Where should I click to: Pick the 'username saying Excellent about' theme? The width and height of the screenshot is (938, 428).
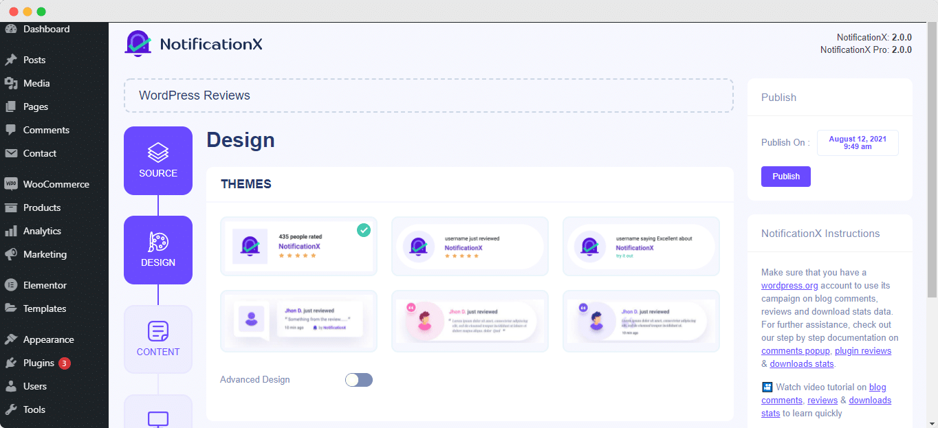(x=641, y=246)
